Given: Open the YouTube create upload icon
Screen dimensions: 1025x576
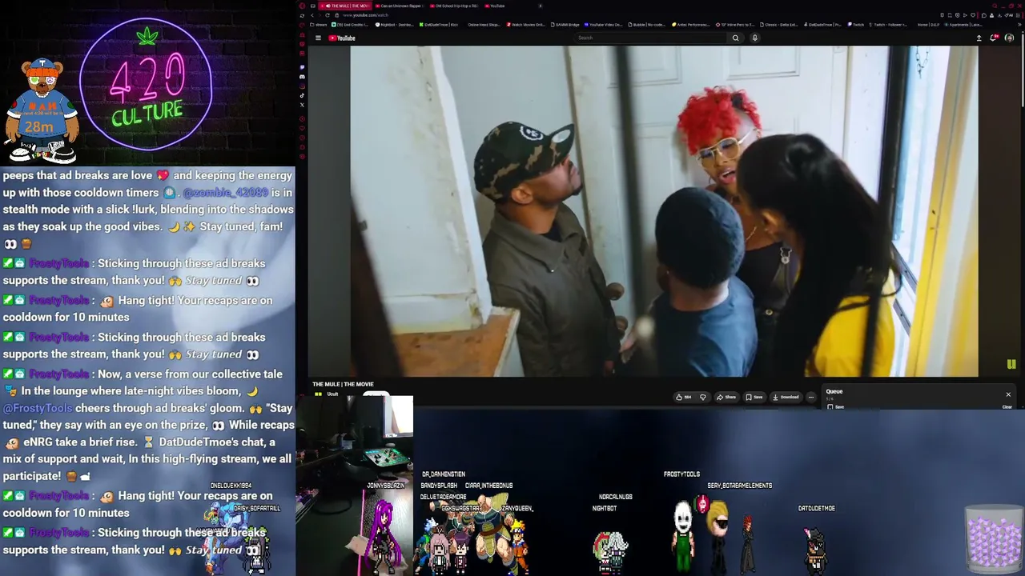Looking at the screenshot, I should click(979, 38).
